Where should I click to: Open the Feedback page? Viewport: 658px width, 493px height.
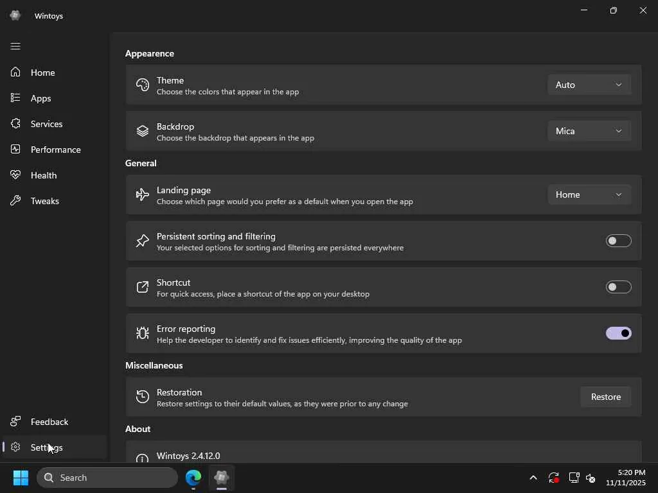click(55, 421)
